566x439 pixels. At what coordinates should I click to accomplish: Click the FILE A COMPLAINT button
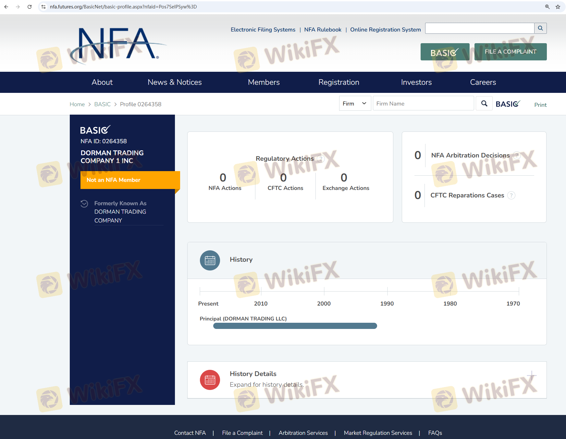(x=510, y=52)
